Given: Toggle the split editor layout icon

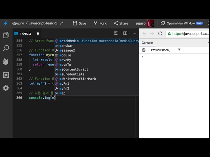Looking at the screenshot, I should (x=125, y=33).
